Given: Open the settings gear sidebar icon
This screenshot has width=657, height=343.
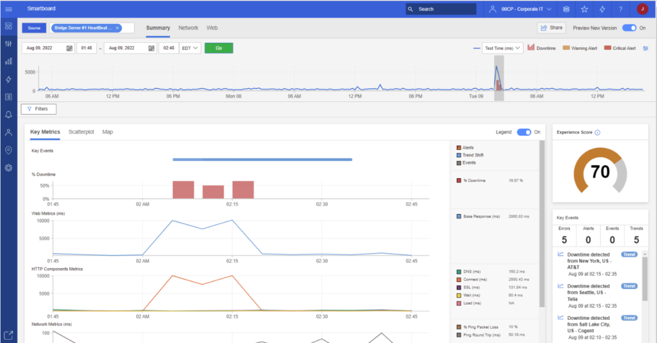Looking at the screenshot, I should [x=8, y=168].
